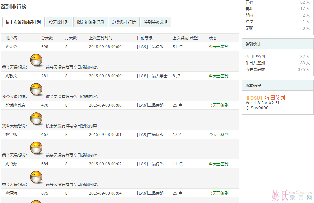
Task: Click the 今日已签到 statistic row
Action: [x=277, y=57]
